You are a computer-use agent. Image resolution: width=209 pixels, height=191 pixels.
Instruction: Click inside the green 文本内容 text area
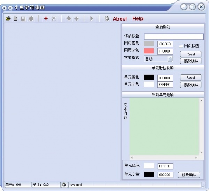[164, 126]
